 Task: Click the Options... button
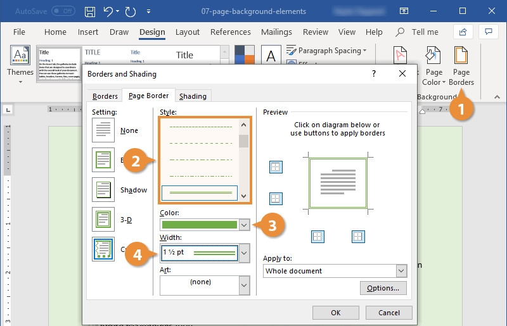(383, 288)
